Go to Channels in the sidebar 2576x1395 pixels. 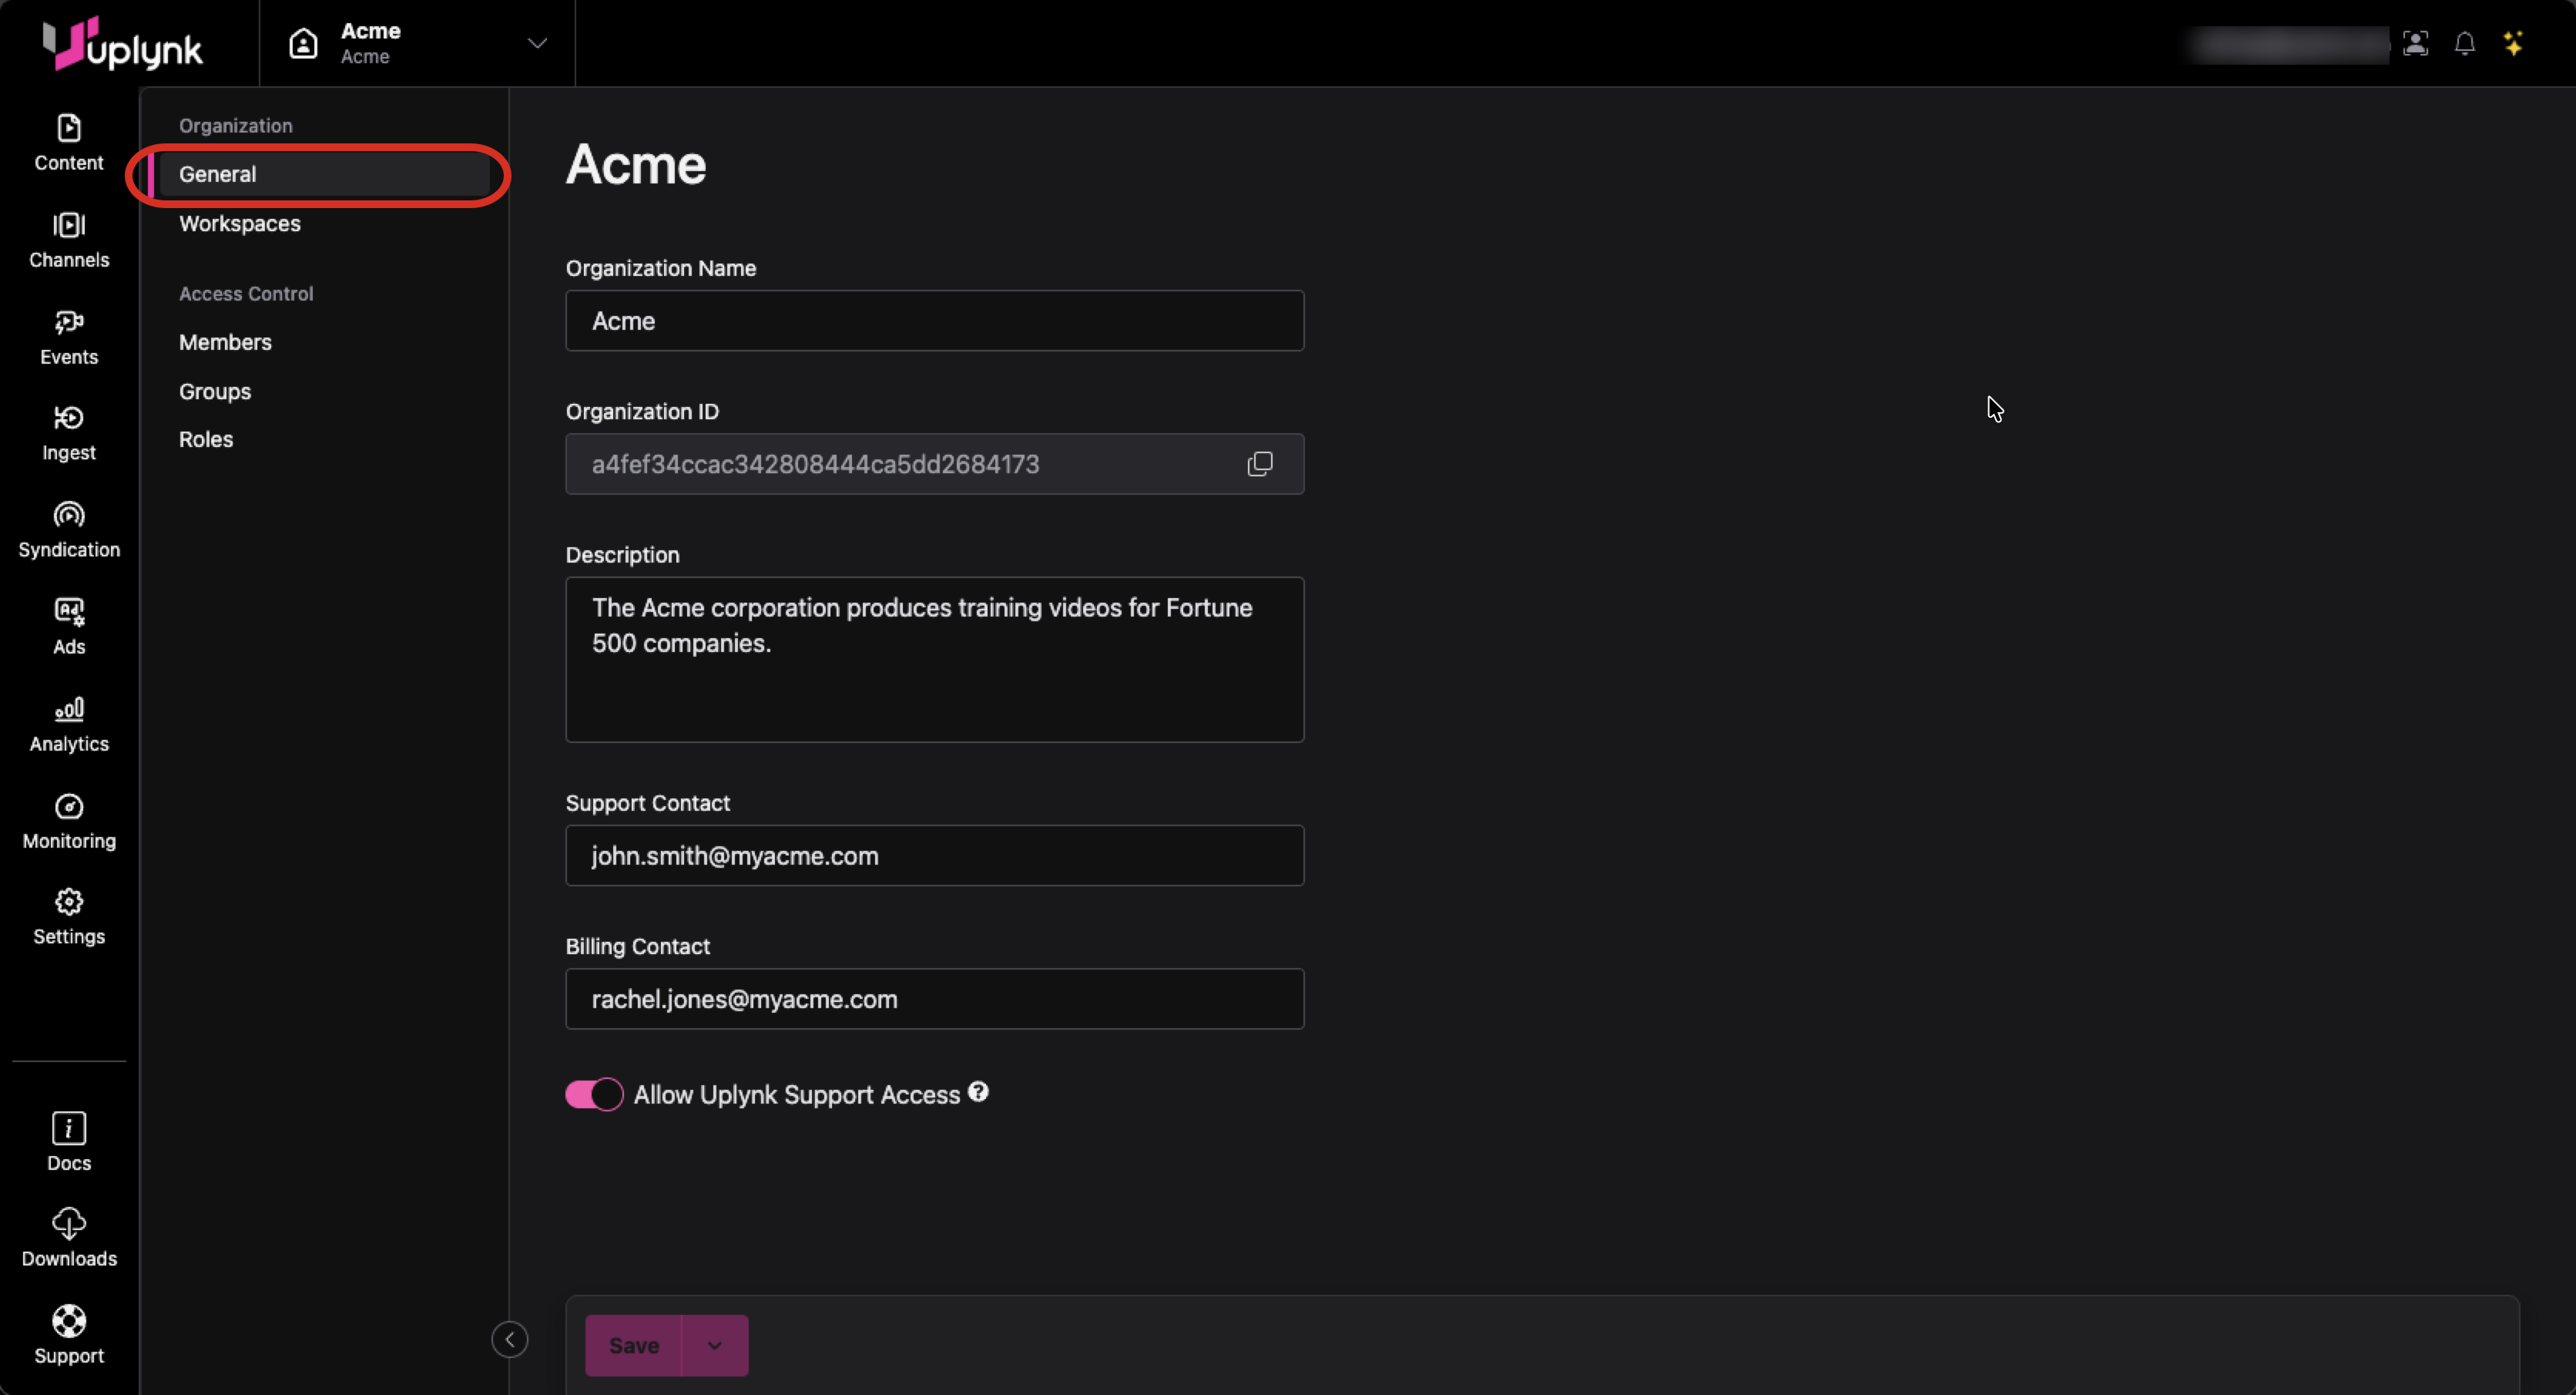[68, 239]
